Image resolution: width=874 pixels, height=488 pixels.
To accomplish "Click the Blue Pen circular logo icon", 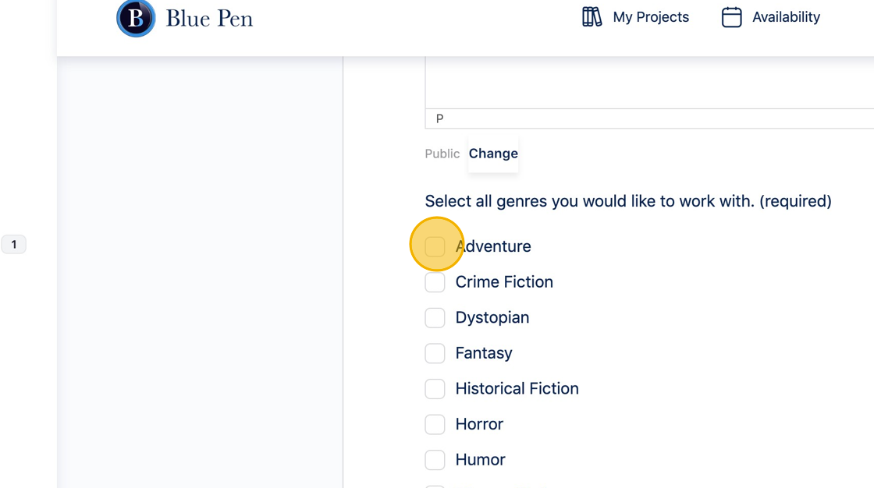I will (136, 18).
